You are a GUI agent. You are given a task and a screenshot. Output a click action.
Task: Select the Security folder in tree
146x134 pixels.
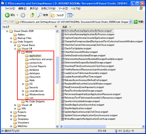click(x=34, y=87)
